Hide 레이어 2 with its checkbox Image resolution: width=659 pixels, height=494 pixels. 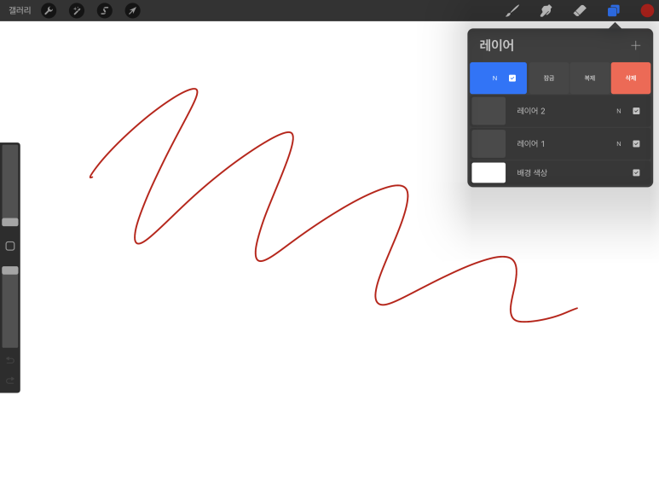(636, 111)
